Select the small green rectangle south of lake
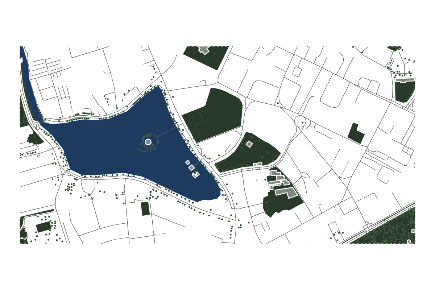435x290 pixels. [x=145, y=208]
